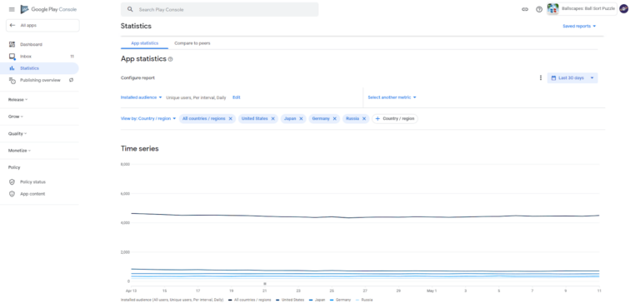Click the Time series heading
630x303 pixels.
pos(140,148)
